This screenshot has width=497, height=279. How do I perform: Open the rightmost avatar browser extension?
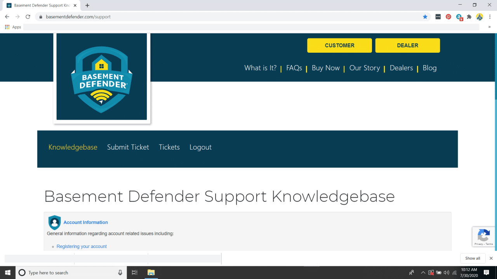480,17
